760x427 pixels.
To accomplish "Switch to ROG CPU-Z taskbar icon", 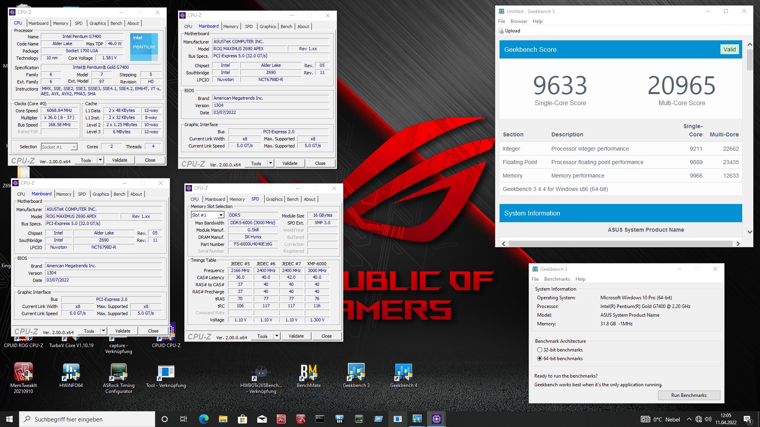I will point(281,419).
